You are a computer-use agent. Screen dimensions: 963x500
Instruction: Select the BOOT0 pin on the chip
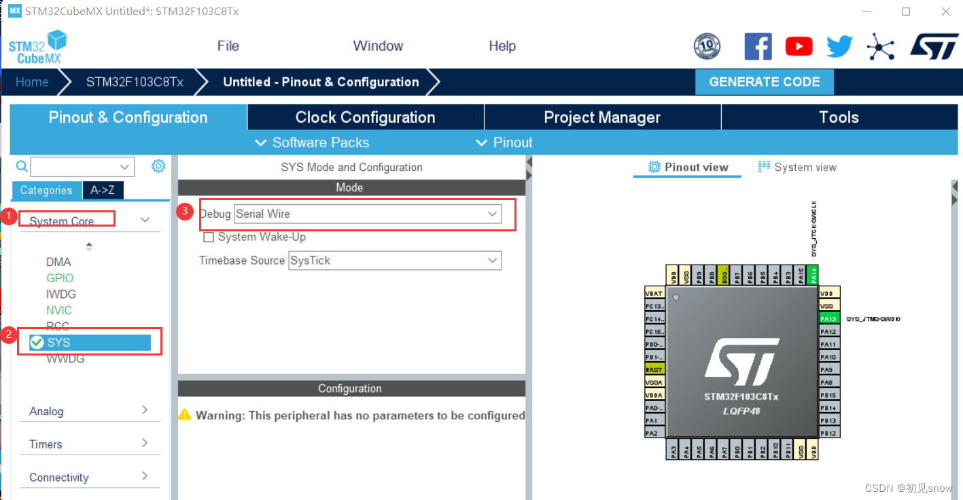click(725, 275)
